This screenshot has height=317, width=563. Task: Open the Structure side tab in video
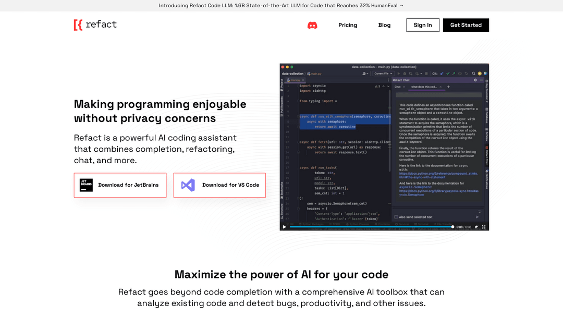click(282, 212)
